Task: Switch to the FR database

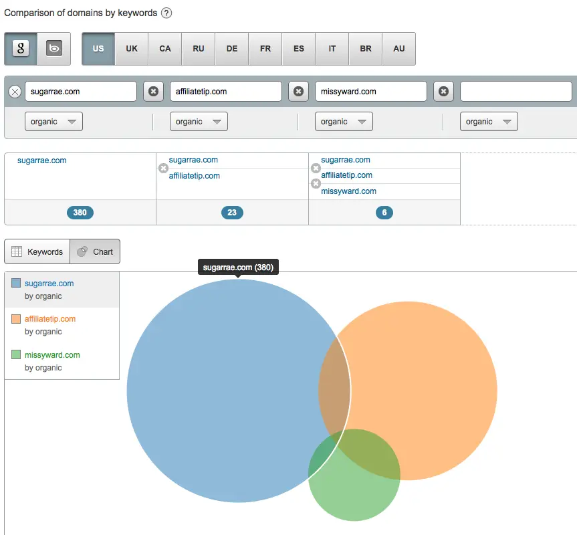Action: pos(265,49)
